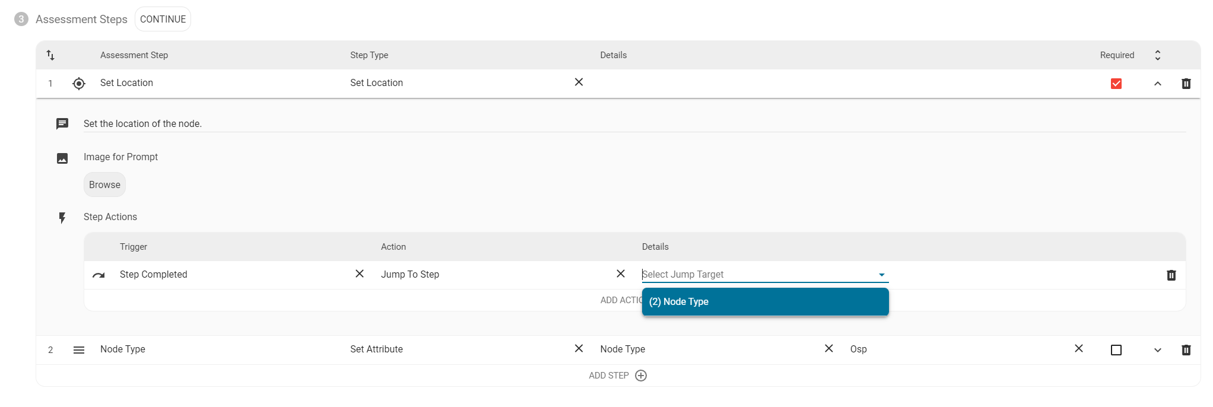The image size is (1213, 407).
Task: Delete the Node Type step
Action: coord(1186,350)
